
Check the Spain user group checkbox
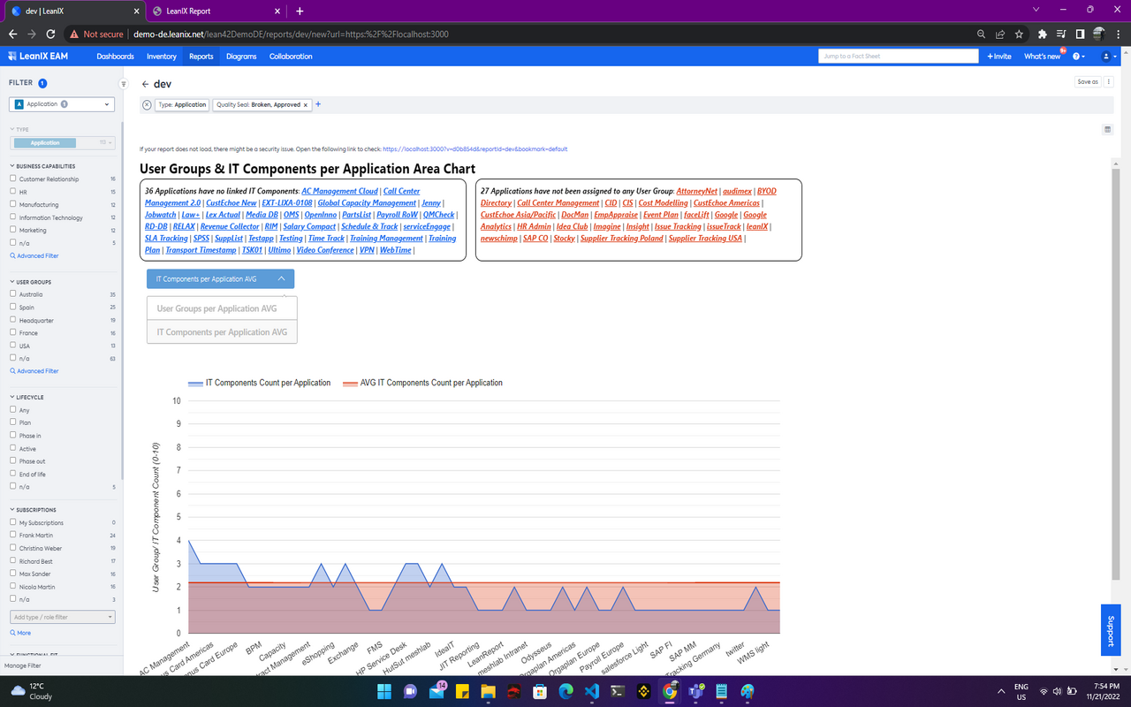tap(12, 307)
